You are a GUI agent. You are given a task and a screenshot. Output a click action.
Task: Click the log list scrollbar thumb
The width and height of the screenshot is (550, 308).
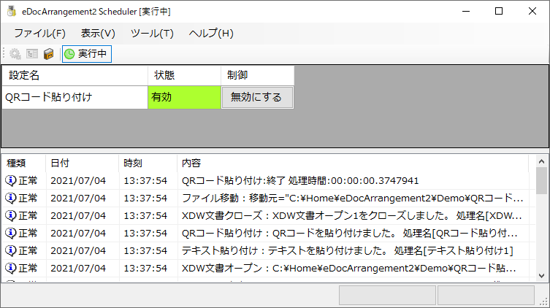541,180
